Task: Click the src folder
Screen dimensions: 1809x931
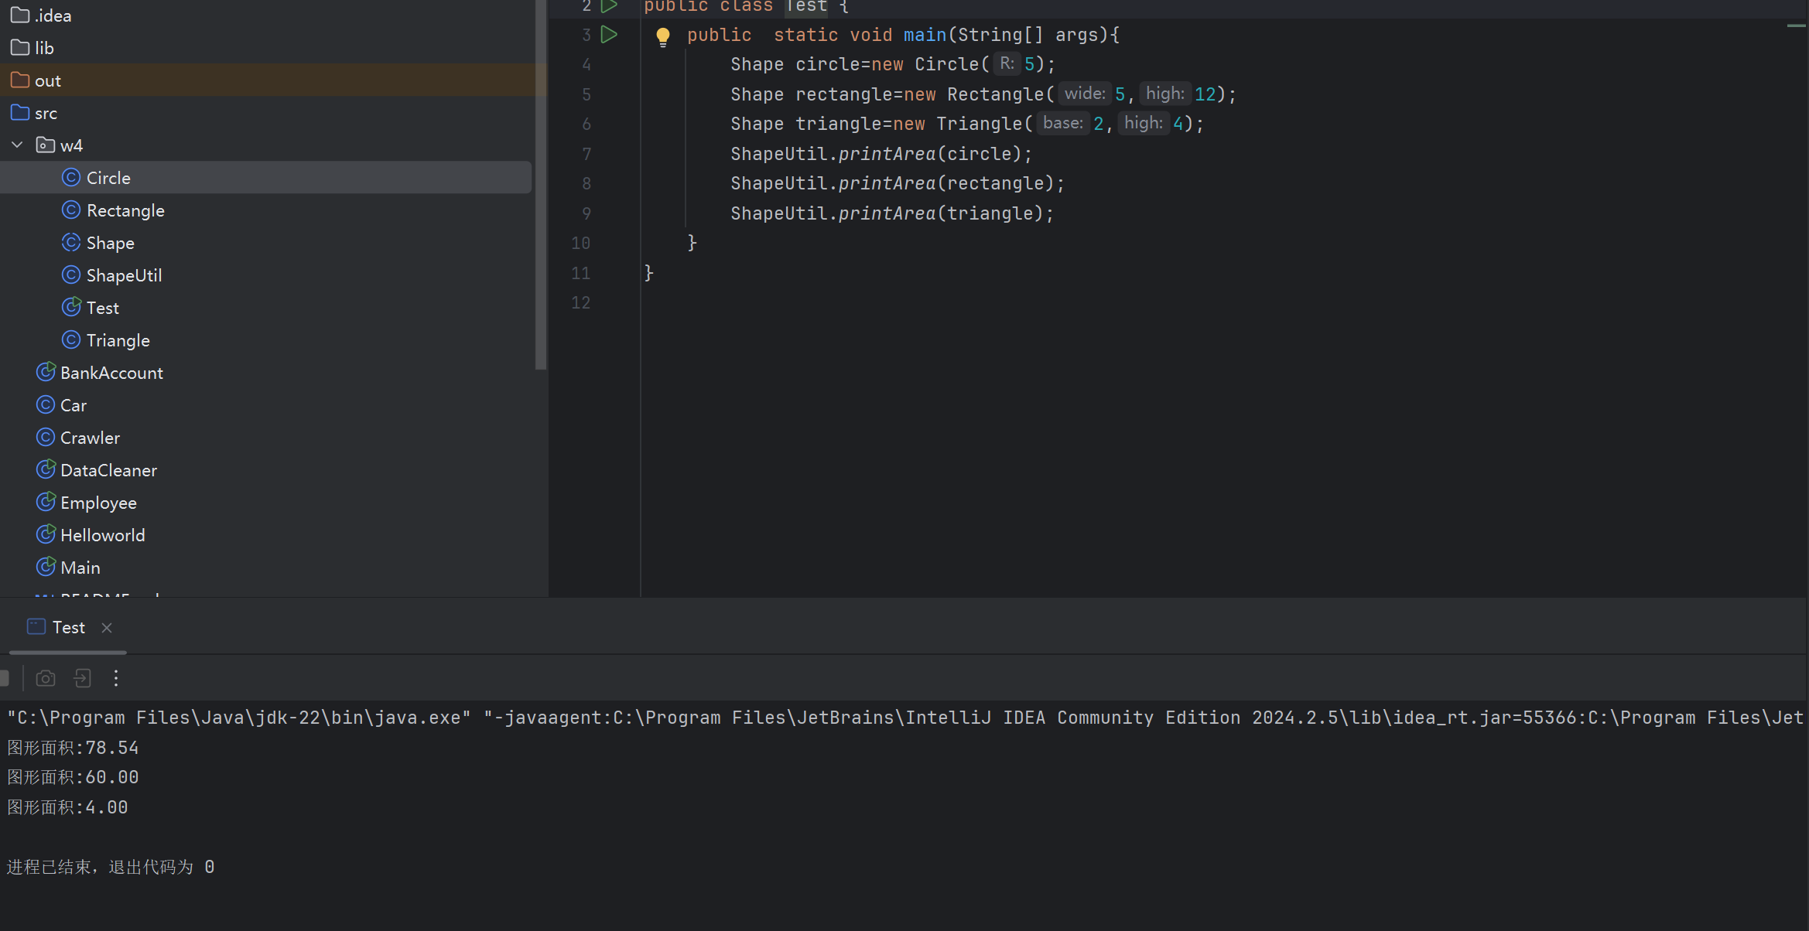Action: tap(46, 113)
